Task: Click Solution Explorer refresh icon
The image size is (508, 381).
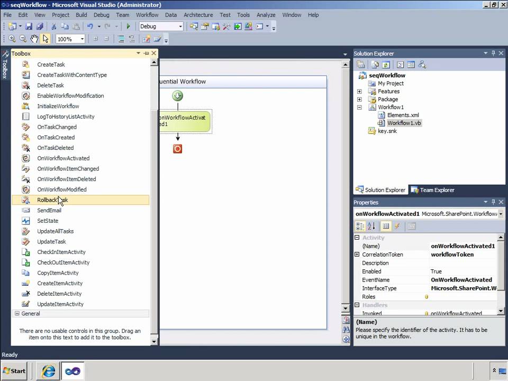Action: tap(386, 65)
